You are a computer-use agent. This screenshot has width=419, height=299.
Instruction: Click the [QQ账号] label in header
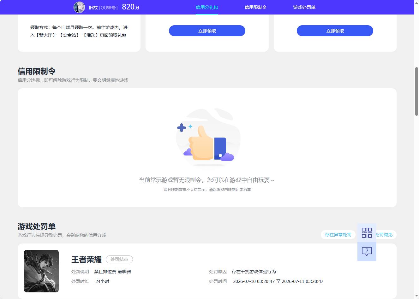tap(108, 8)
